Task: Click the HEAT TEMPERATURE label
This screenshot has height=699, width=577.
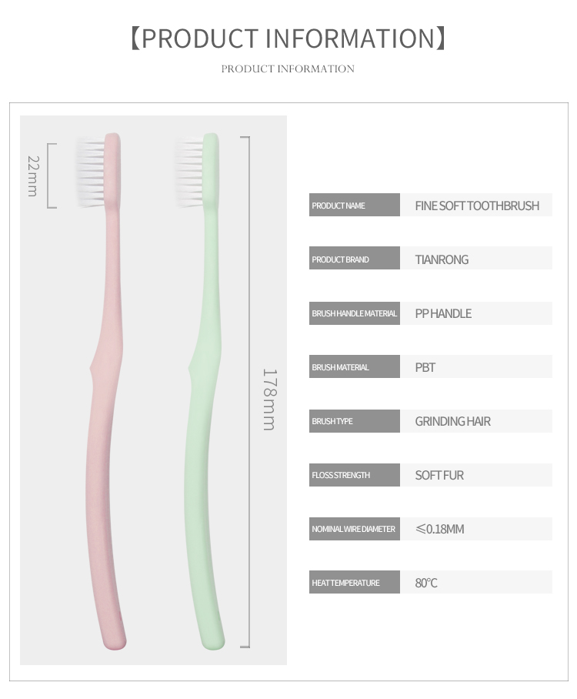Action: pos(345,583)
